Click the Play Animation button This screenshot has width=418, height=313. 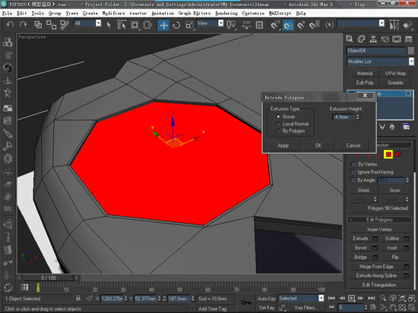click(351, 298)
